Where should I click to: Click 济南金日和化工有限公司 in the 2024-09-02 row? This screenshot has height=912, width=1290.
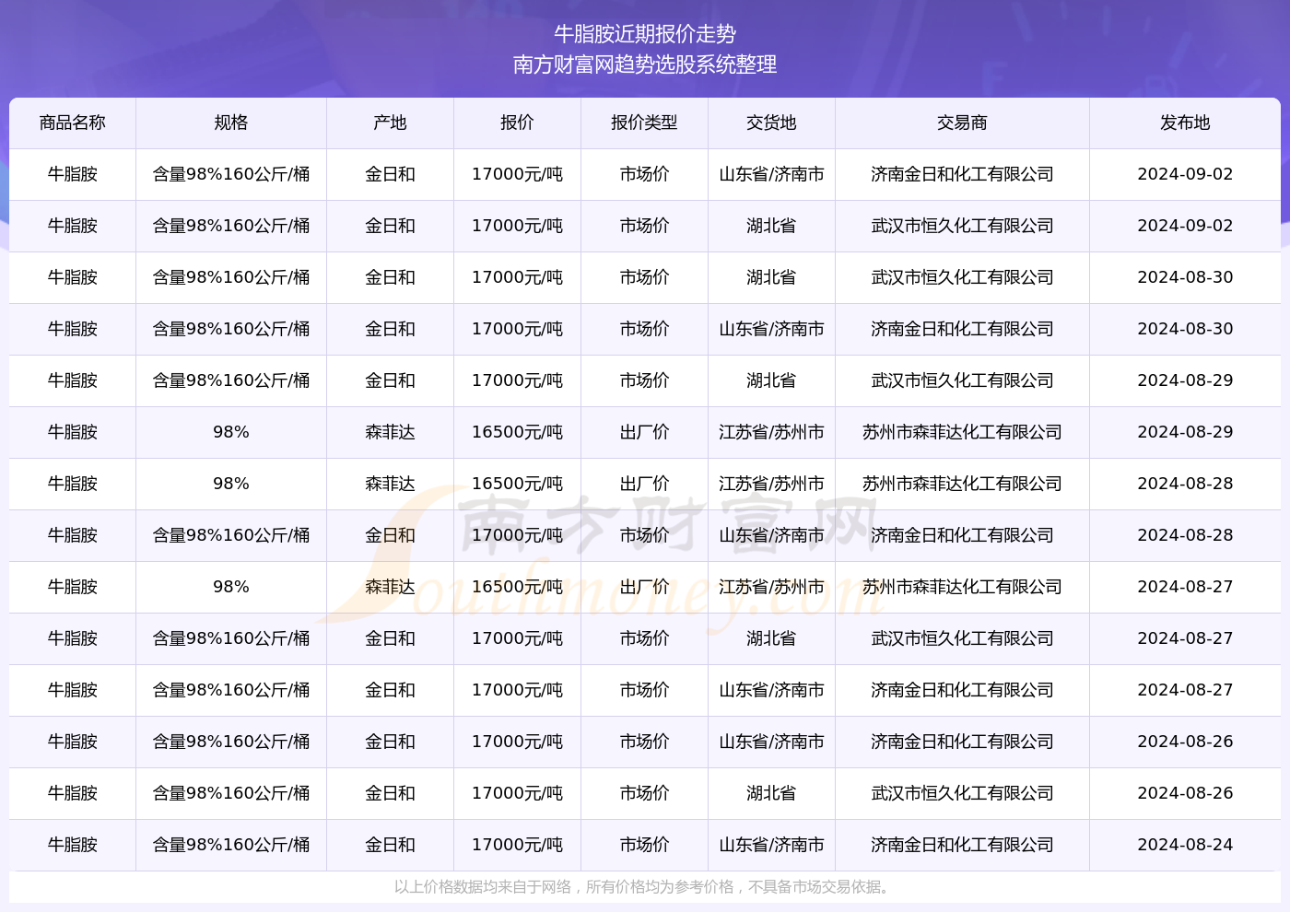tap(963, 174)
